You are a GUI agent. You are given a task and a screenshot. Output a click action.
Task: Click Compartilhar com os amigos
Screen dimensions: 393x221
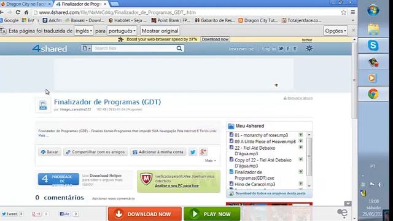[x=96, y=152]
